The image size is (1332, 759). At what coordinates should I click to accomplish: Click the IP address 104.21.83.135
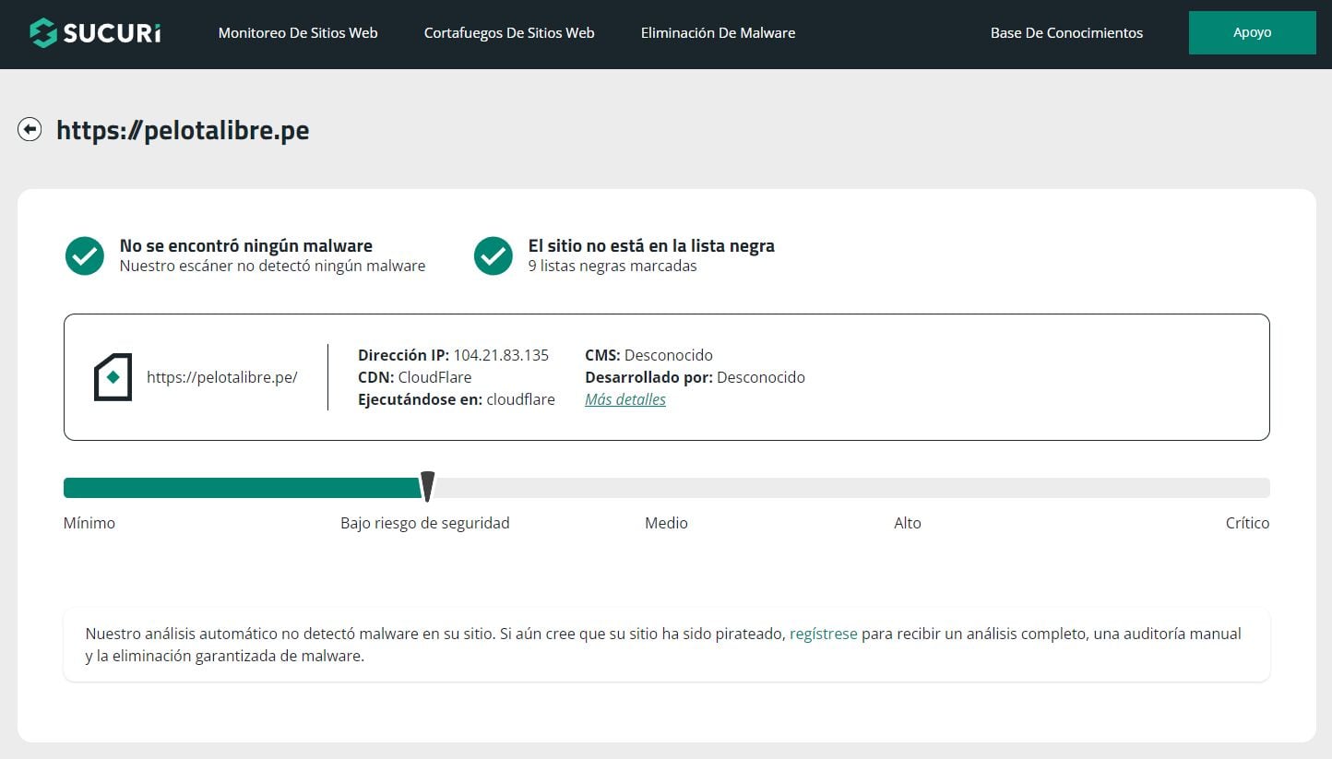tap(501, 355)
